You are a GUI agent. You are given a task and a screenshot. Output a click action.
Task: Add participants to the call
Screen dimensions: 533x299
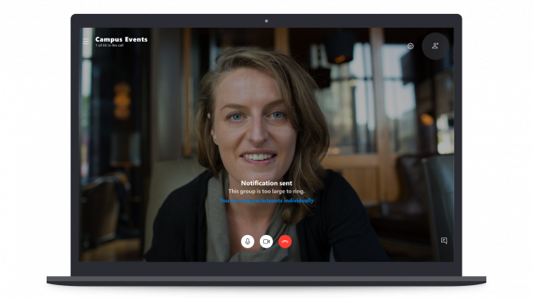435,46
